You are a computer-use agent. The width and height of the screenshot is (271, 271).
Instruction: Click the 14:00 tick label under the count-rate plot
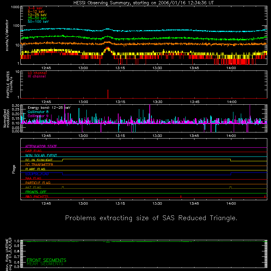tap(231, 68)
